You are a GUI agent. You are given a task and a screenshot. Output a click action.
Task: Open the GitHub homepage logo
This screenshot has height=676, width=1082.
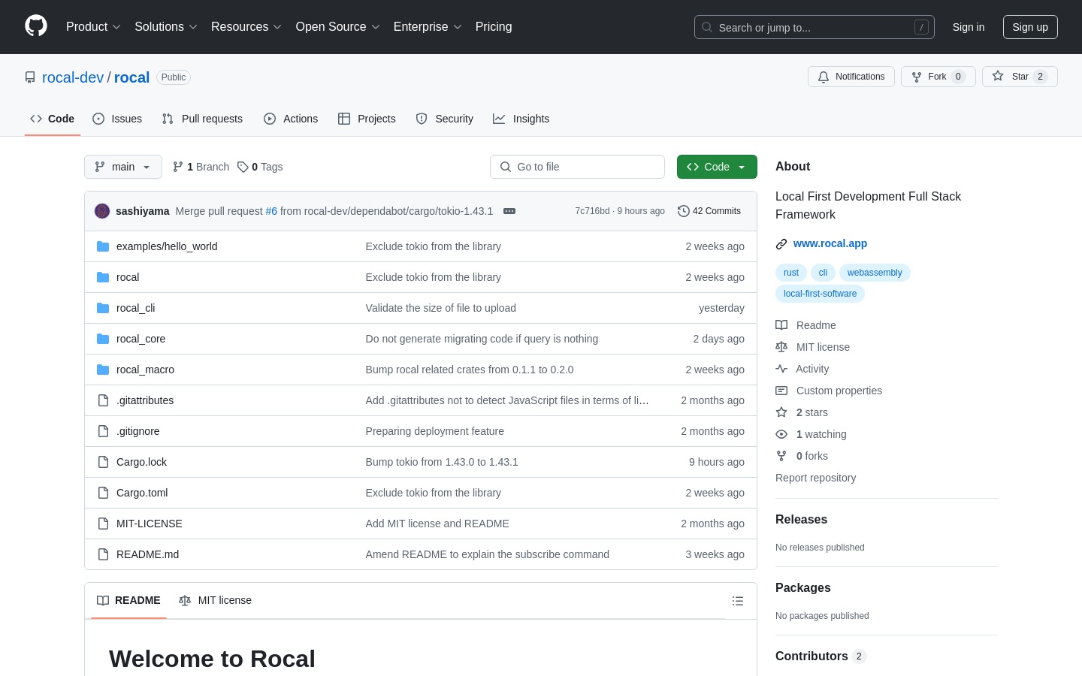[36, 26]
